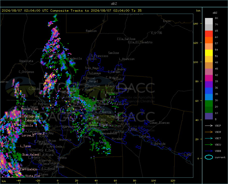This screenshot has height=184, width=228.
Task: Pick the dark orange 57-60 dBZ swatch
Action: pos(209,40)
